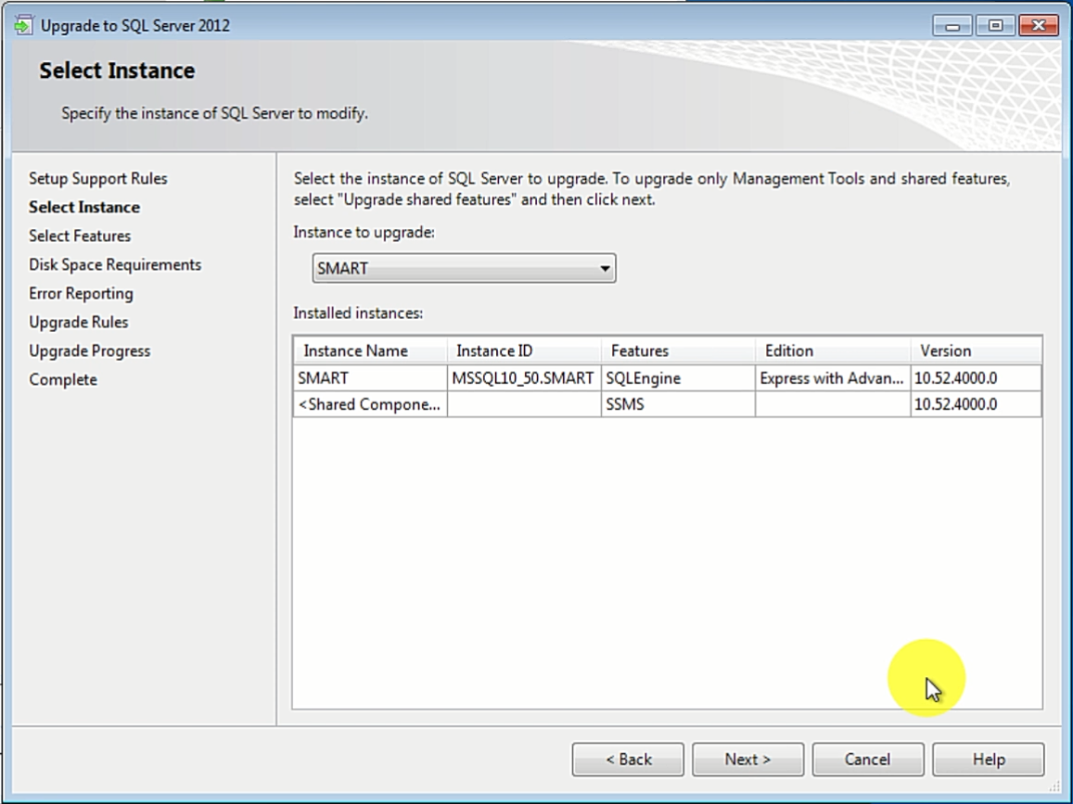Select Upgrade Progress step
The height and width of the screenshot is (804, 1073).
(90, 351)
